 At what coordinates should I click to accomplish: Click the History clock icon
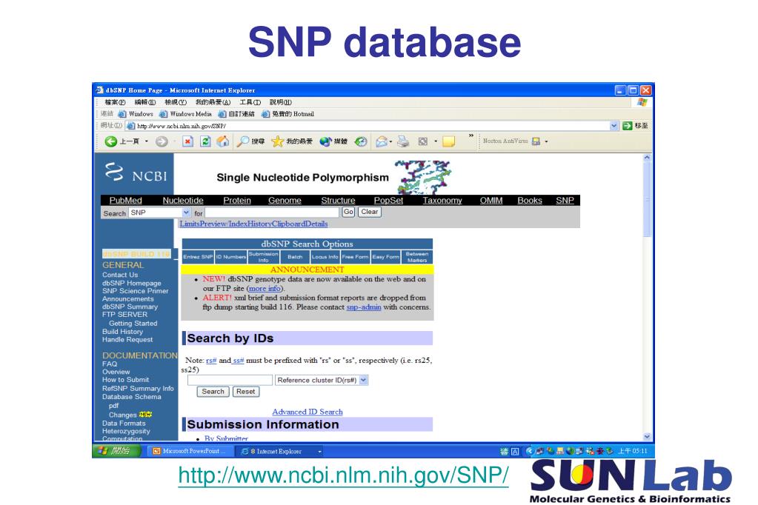[x=361, y=141]
